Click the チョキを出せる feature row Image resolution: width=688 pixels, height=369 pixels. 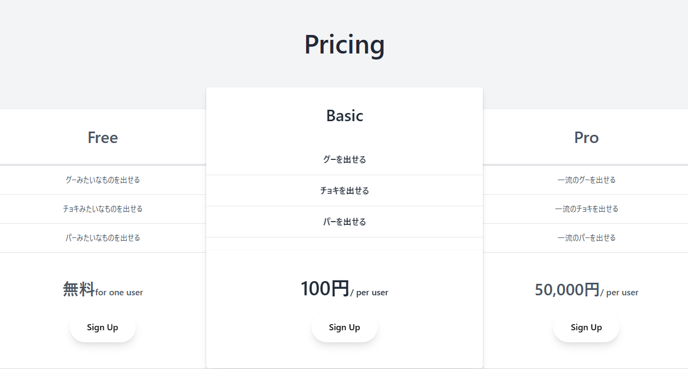[344, 191]
